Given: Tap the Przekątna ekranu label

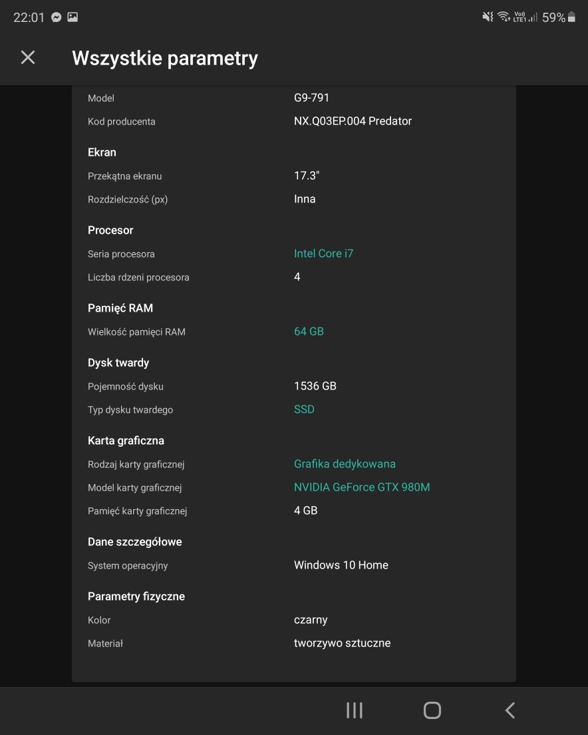Looking at the screenshot, I should coord(124,176).
